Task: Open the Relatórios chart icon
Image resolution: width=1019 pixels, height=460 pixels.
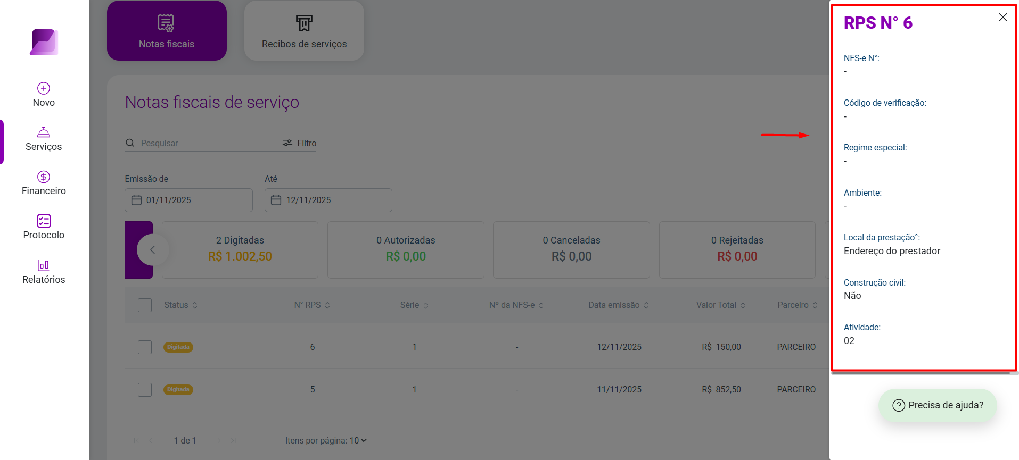Action: click(44, 265)
